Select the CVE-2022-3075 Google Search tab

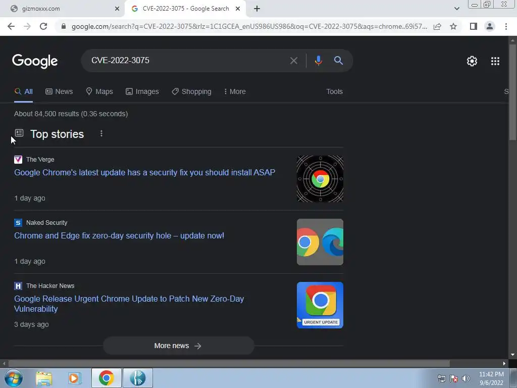pos(185,9)
